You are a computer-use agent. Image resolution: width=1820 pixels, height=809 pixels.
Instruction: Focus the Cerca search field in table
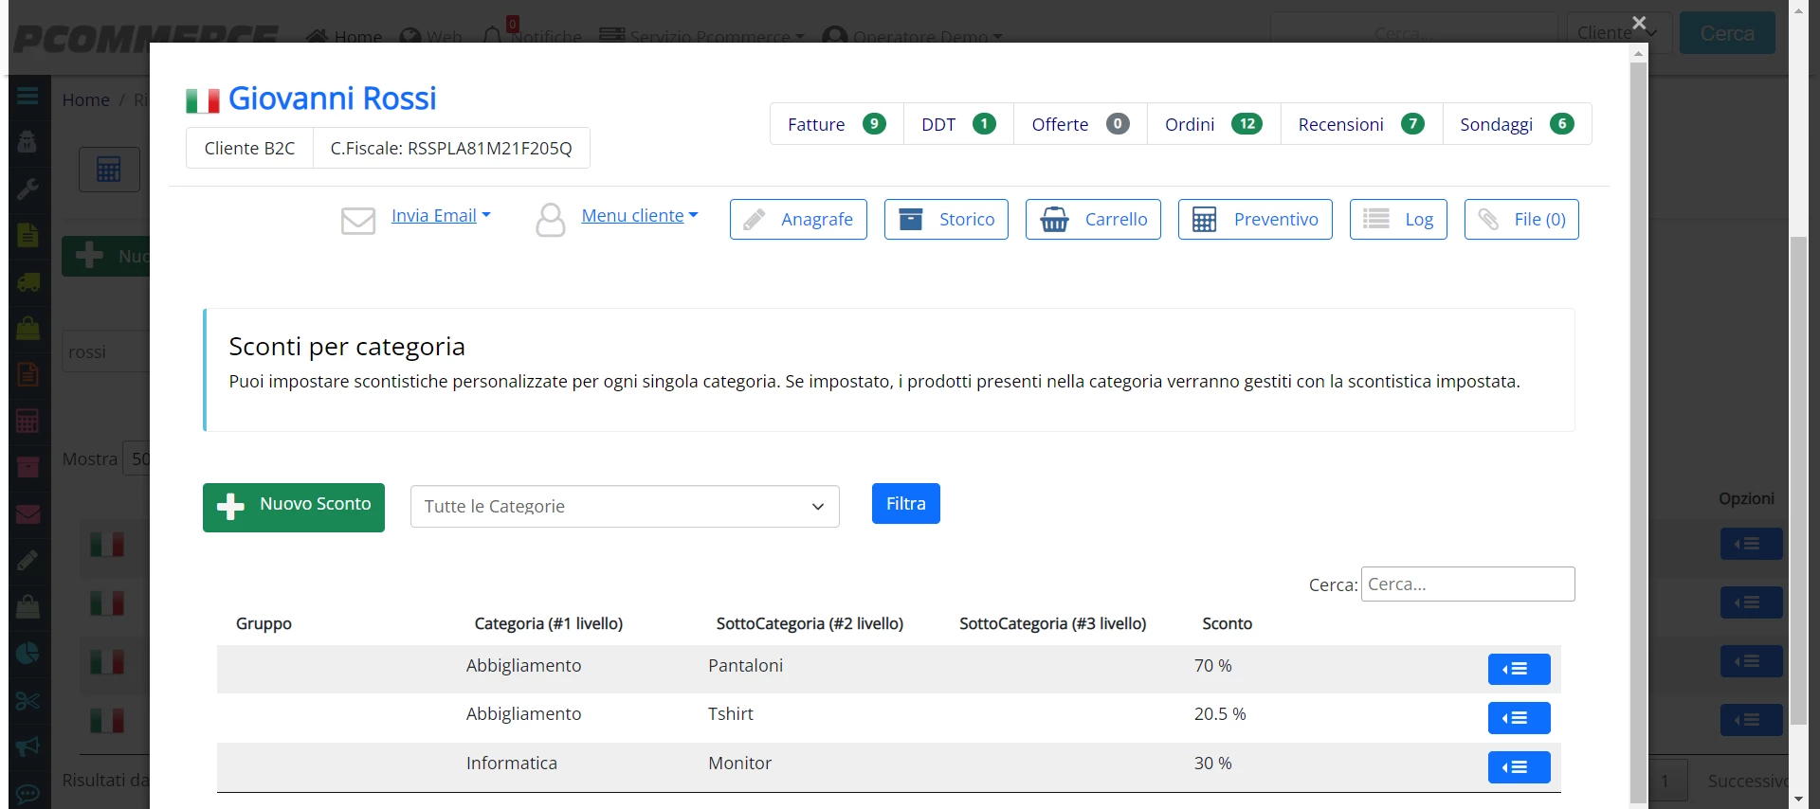(1468, 584)
